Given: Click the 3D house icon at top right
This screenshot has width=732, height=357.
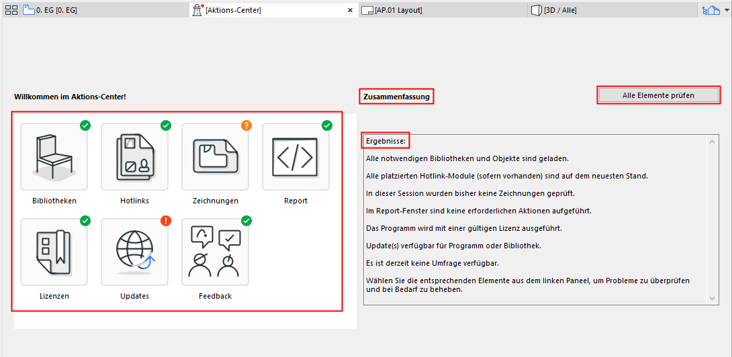Looking at the screenshot, I should coord(712,10).
